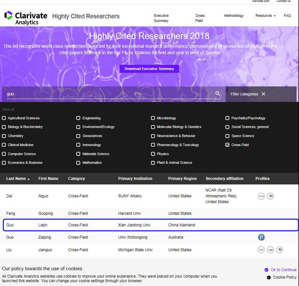Open ResearcherID profile icon for Dai Aiguo

[261, 196]
